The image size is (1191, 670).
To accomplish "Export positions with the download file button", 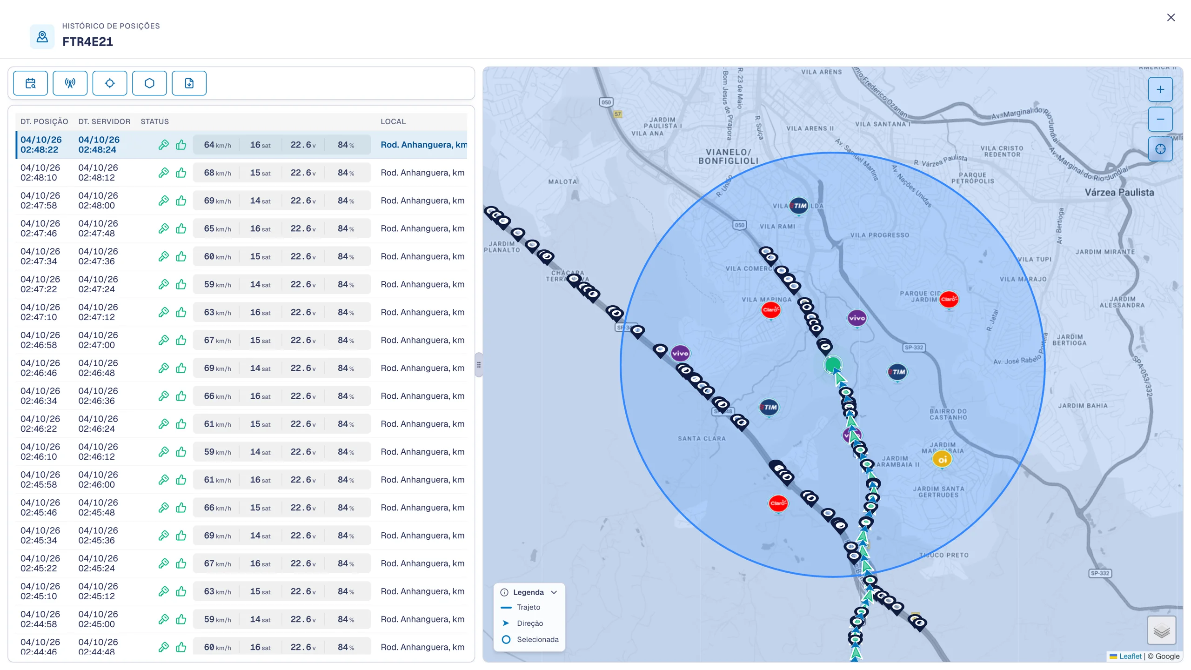I will tap(189, 83).
